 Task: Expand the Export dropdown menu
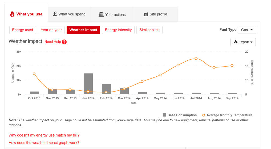pyautogui.click(x=243, y=42)
